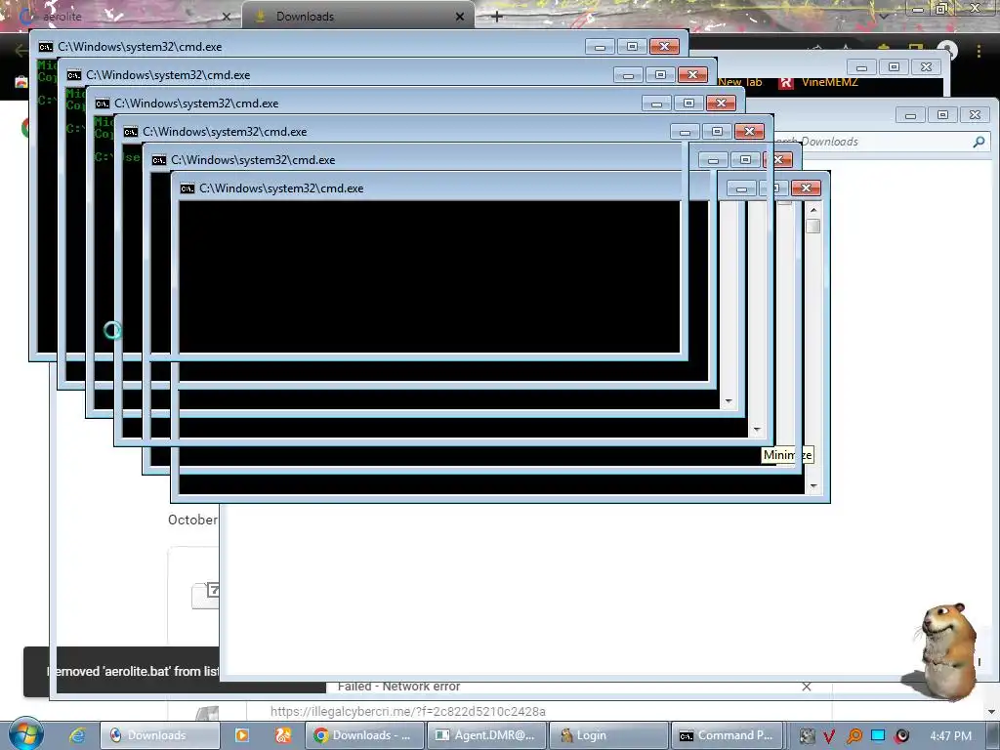1000x750 pixels.
Task: Open the illegalcybercri.me download link
Action: click(408, 711)
